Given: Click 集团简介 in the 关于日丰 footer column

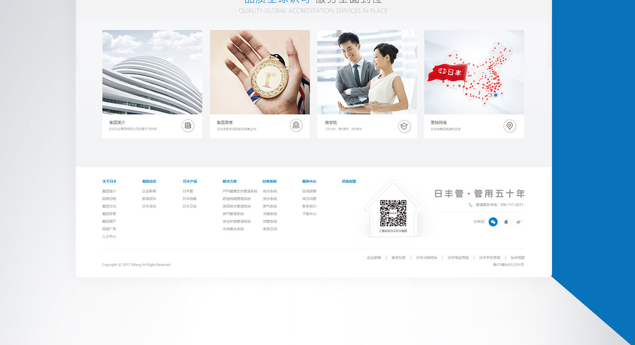Looking at the screenshot, I should [109, 191].
